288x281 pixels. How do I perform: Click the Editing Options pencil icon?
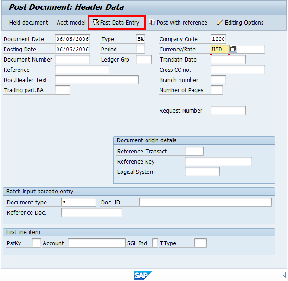(x=220, y=22)
